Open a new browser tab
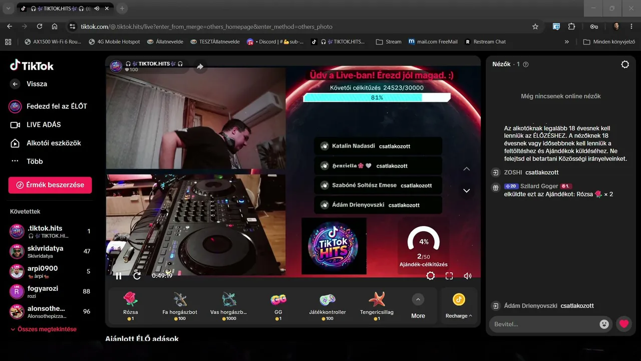Viewport: 641px width, 361px height. click(x=122, y=9)
